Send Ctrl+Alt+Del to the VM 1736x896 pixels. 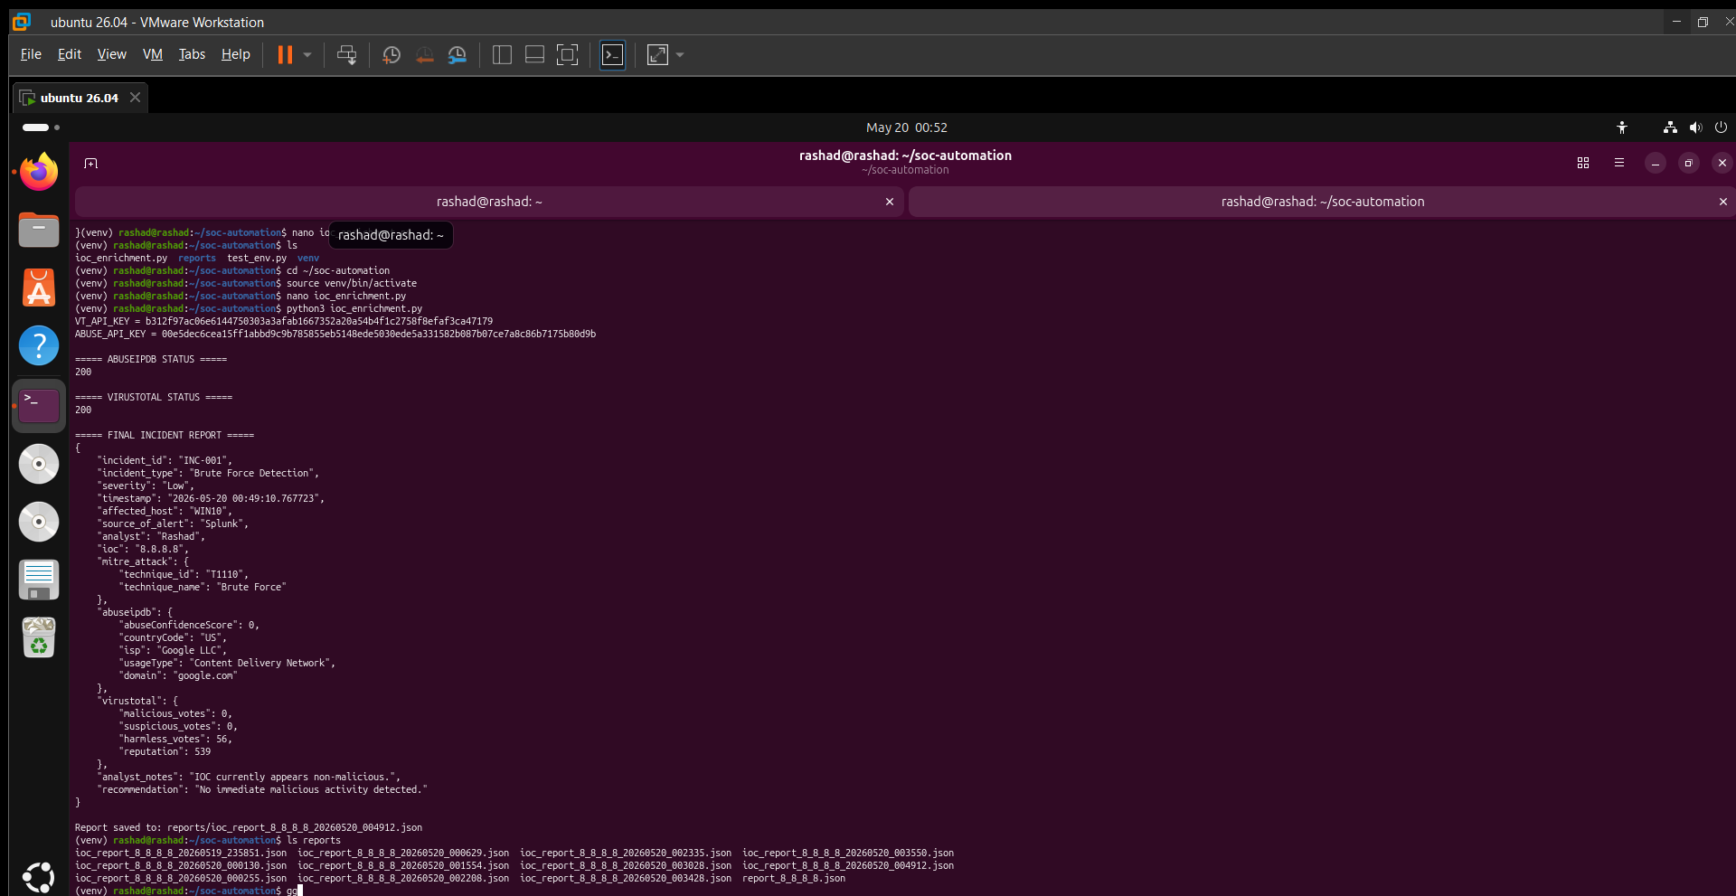coord(346,55)
